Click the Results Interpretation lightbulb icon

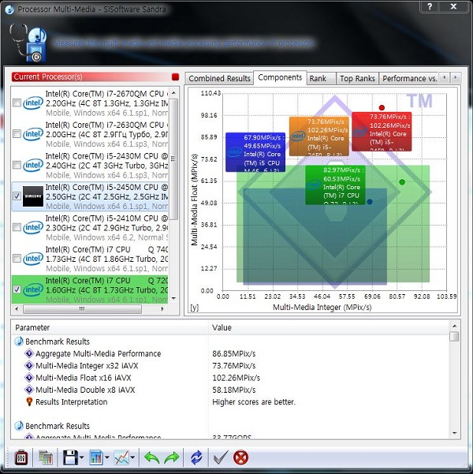tap(29, 401)
